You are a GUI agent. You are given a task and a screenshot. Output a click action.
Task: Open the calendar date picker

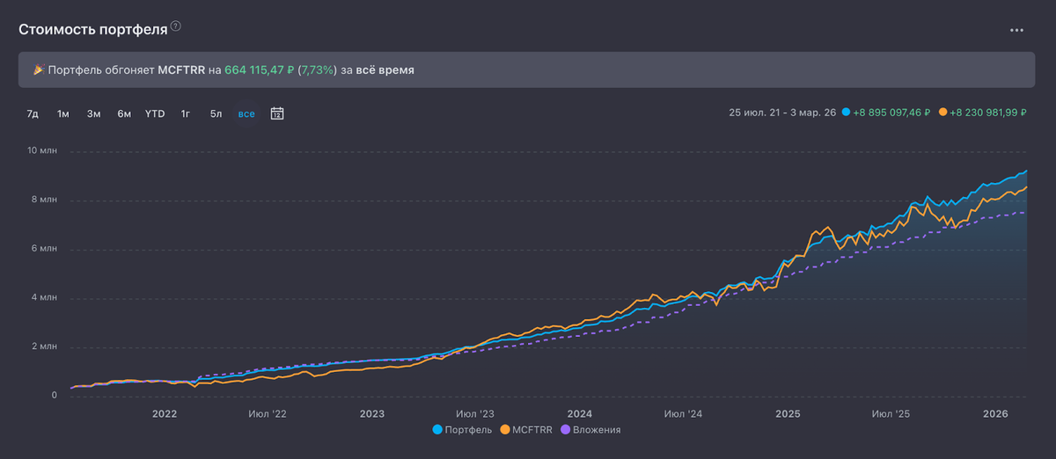[x=276, y=113]
